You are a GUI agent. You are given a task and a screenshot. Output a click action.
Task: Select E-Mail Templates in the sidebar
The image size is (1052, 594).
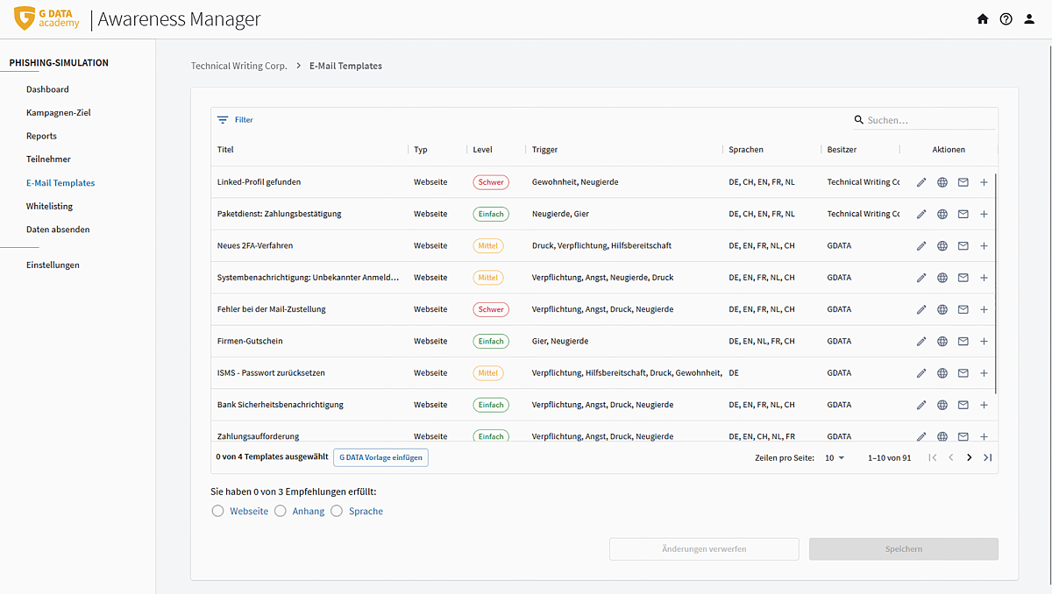tap(60, 183)
